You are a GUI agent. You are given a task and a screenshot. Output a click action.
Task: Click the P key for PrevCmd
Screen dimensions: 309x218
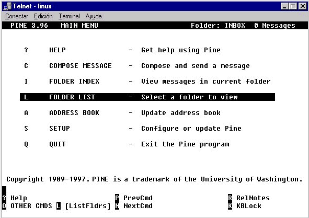tap(117, 198)
